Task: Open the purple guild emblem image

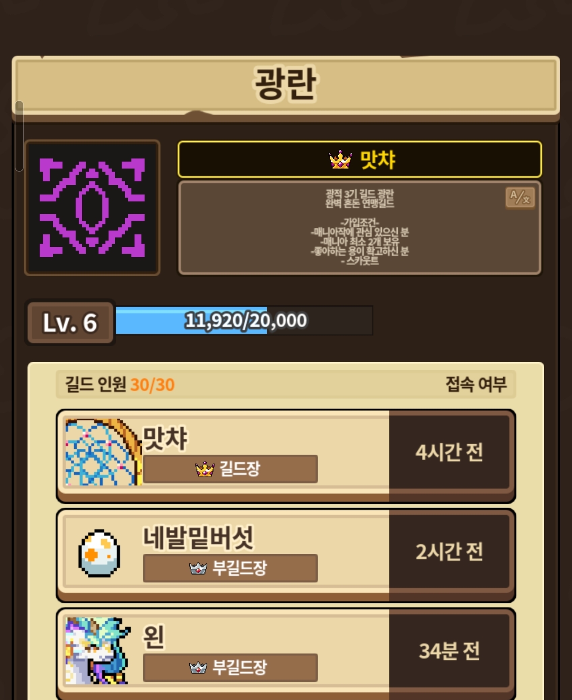Action: tap(92, 207)
